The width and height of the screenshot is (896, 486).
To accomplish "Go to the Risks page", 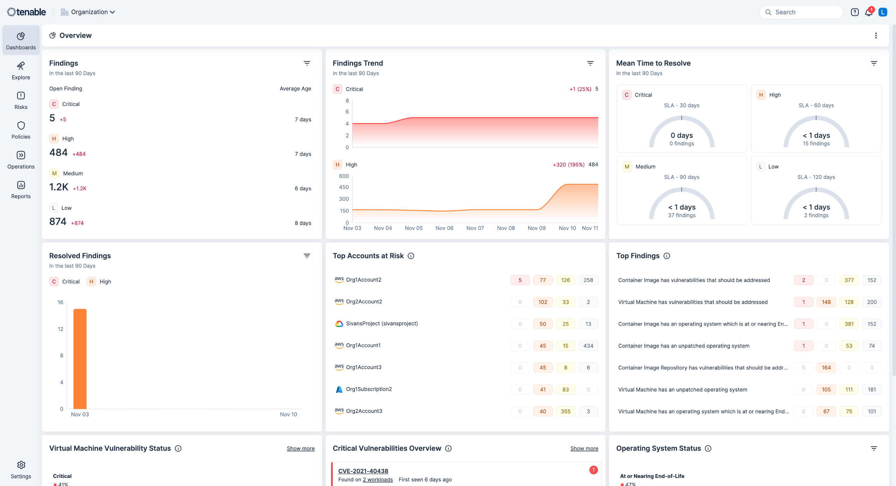I will click(x=21, y=100).
